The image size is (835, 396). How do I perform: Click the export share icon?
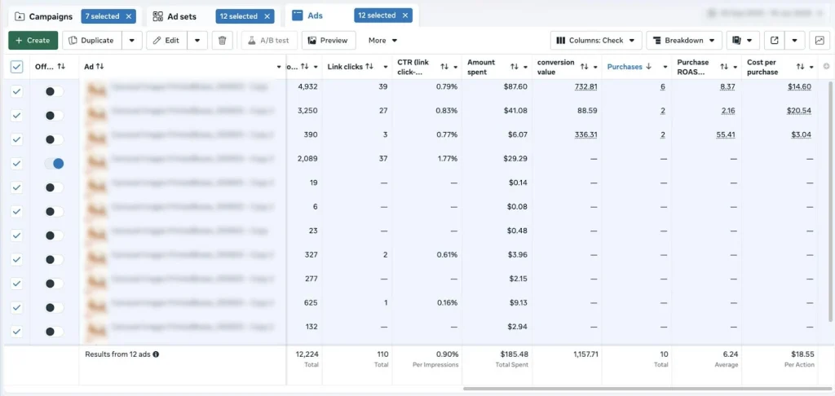tap(775, 40)
